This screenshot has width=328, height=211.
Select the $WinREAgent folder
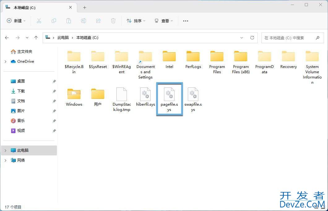pos(122,62)
